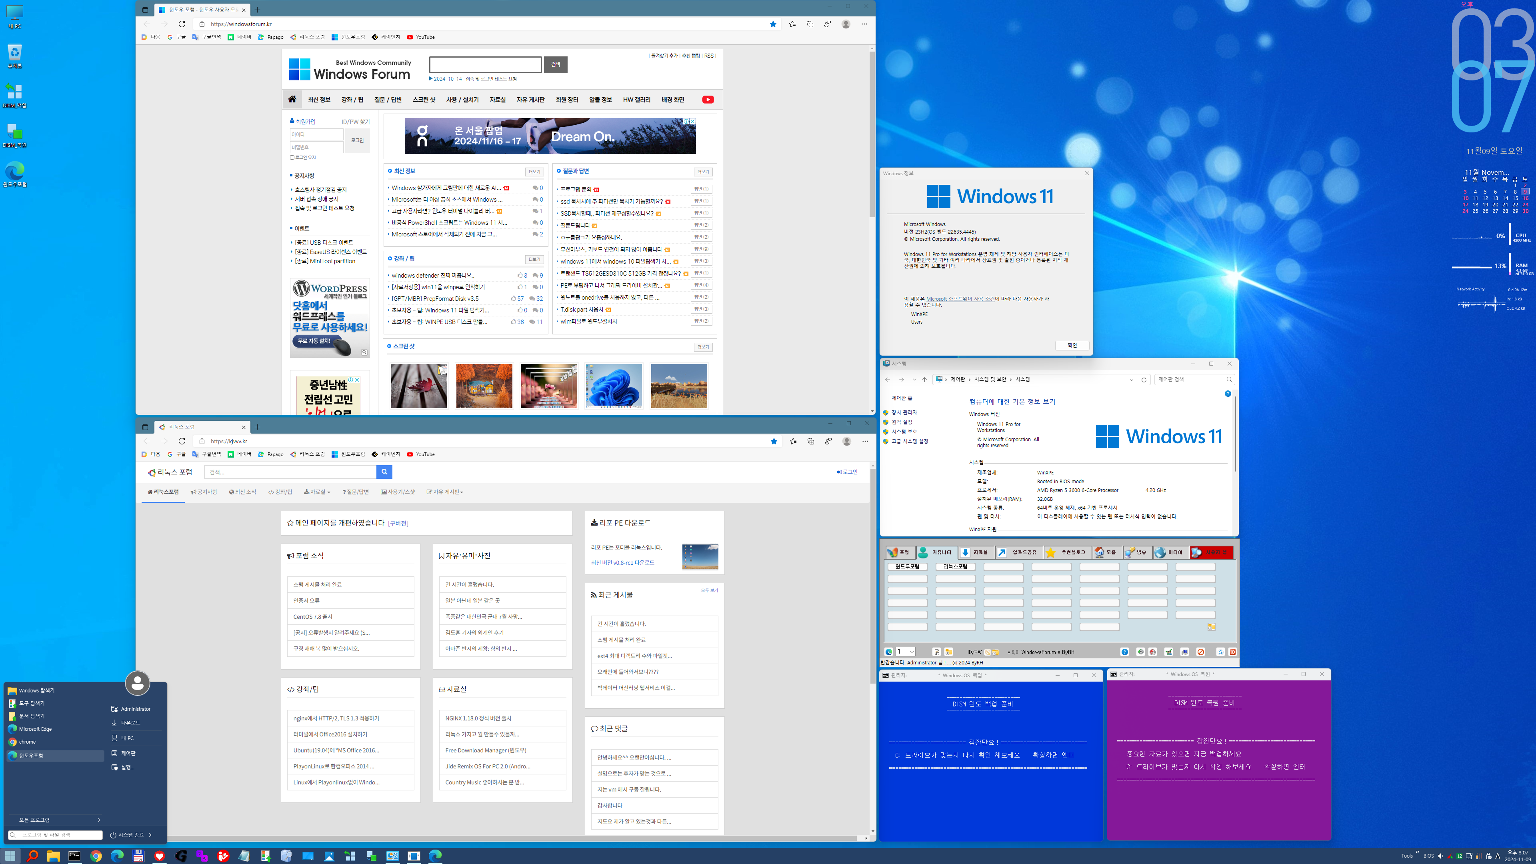Expand the 자료실 dropdown on 리눅스 포럼 navigation
The width and height of the screenshot is (1536, 864).
click(x=317, y=492)
